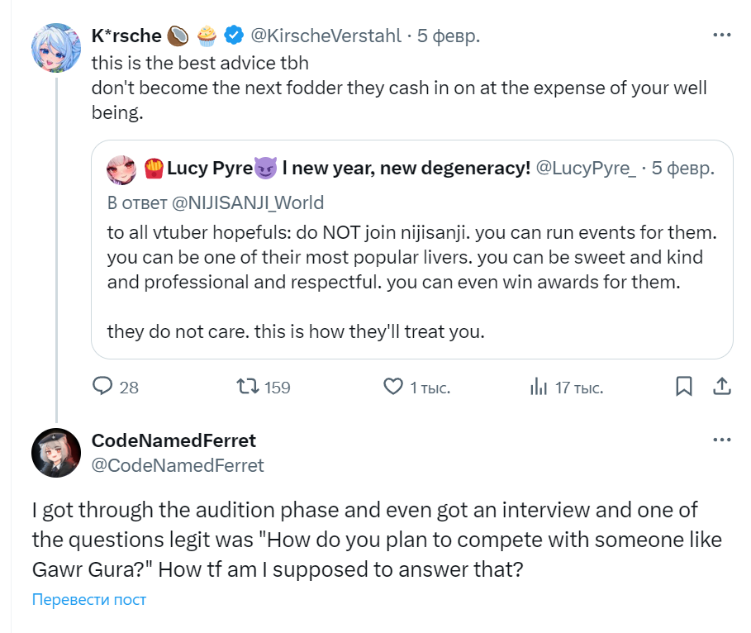Screen dimensions: 751x633
Task: Click K*rsche's blue verified badge
Action: point(235,36)
